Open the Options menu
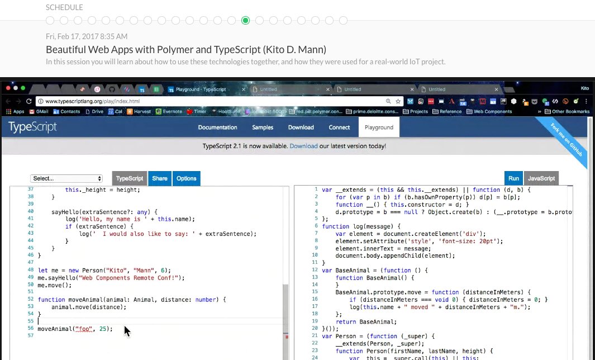Image resolution: width=595 pixels, height=360 pixels. pos(186,178)
